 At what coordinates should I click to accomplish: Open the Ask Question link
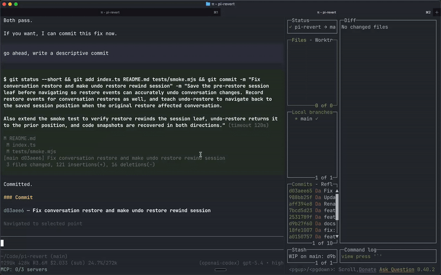(396, 269)
